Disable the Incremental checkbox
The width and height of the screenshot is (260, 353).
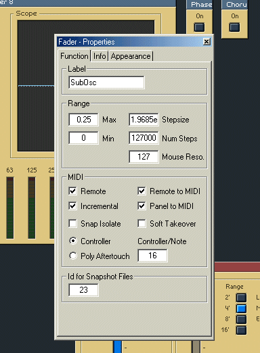pos(72,206)
